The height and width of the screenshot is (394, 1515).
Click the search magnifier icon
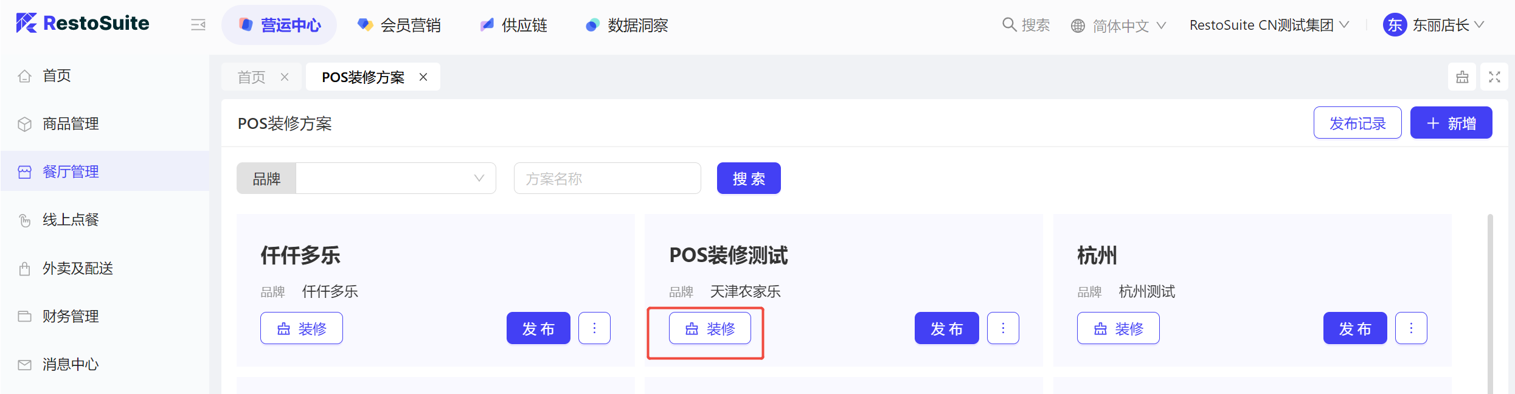[x=1009, y=25]
